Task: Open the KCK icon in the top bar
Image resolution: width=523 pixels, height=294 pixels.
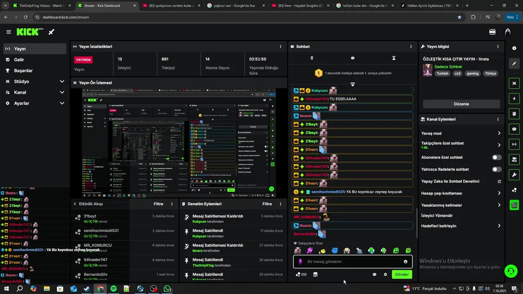Action: coord(492,32)
